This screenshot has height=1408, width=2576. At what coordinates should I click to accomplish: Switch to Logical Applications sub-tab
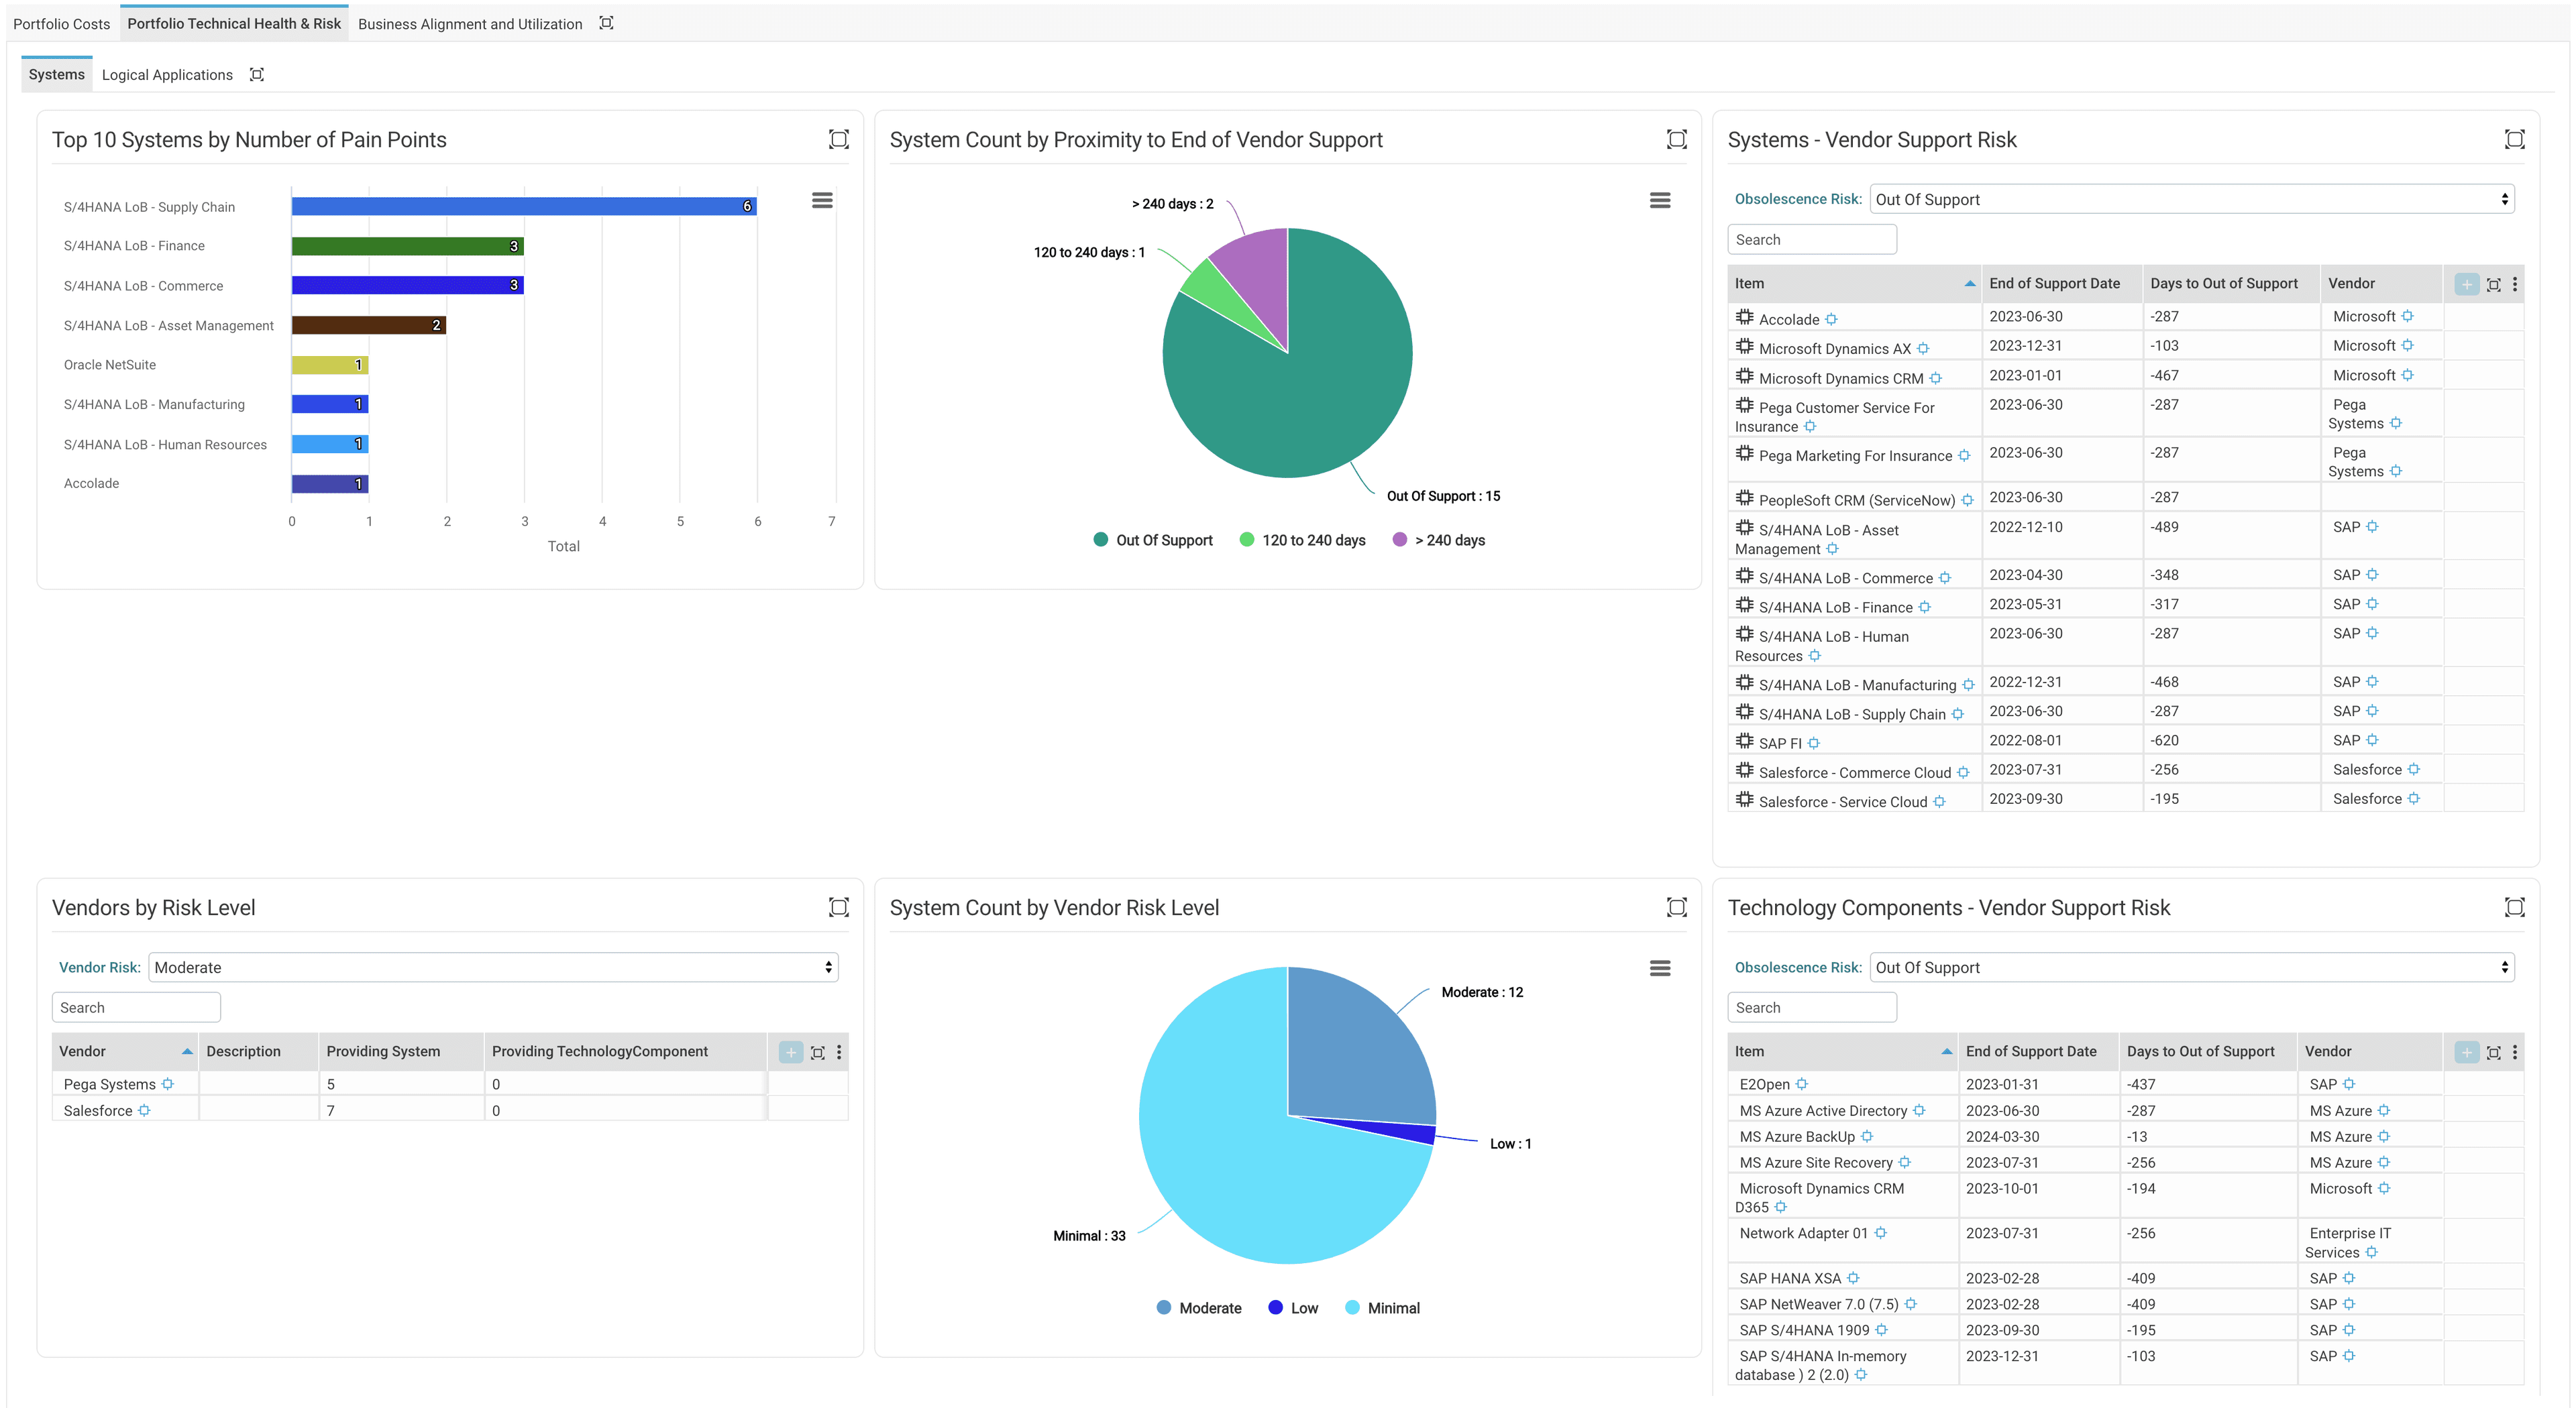pyautogui.click(x=167, y=75)
